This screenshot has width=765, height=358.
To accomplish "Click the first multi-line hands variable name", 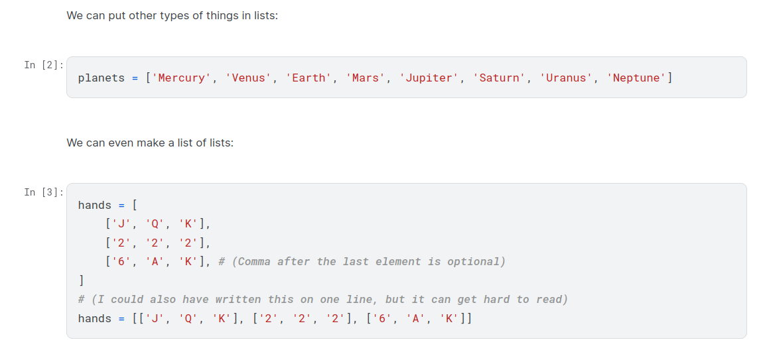I will point(94,206).
